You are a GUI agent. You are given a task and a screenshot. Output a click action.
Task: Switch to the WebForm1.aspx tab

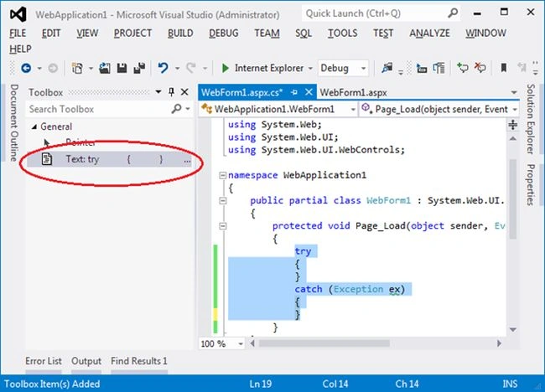coord(353,93)
